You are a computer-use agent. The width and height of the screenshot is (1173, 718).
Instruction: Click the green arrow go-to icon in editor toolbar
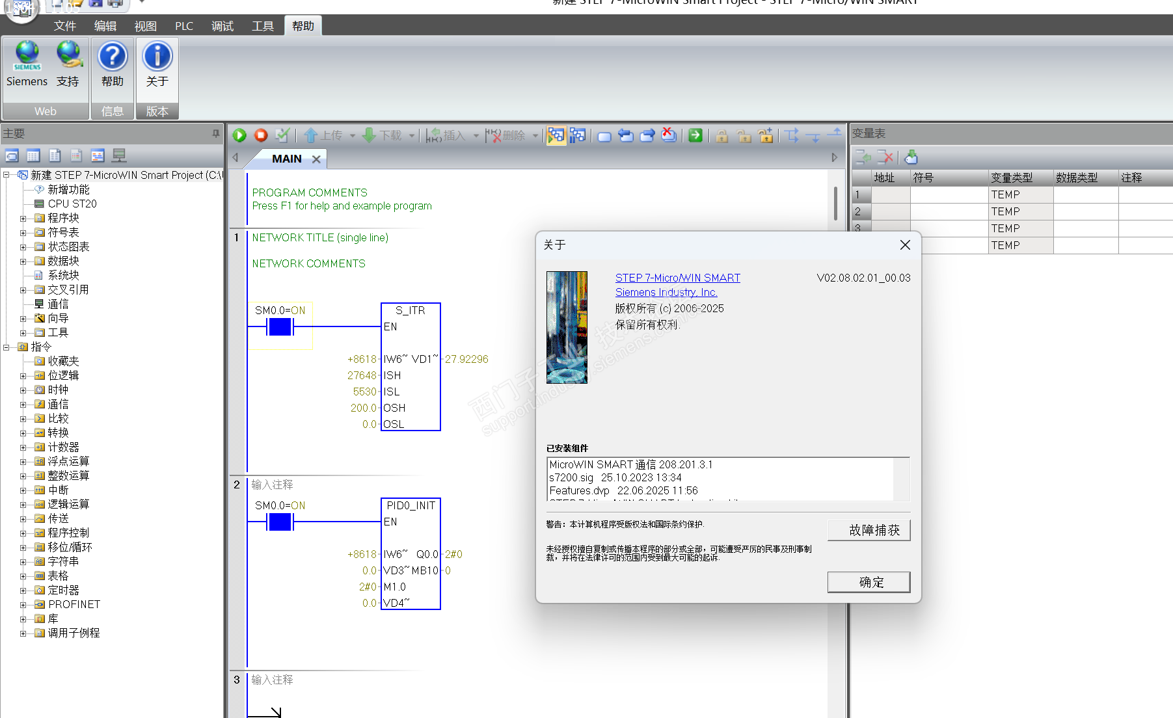point(695,135)
